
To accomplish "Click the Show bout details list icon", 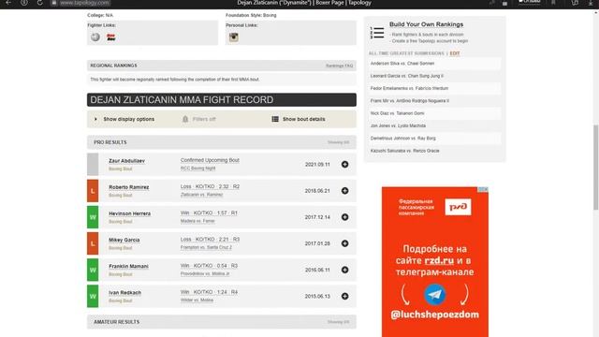I will click(275, 119).
